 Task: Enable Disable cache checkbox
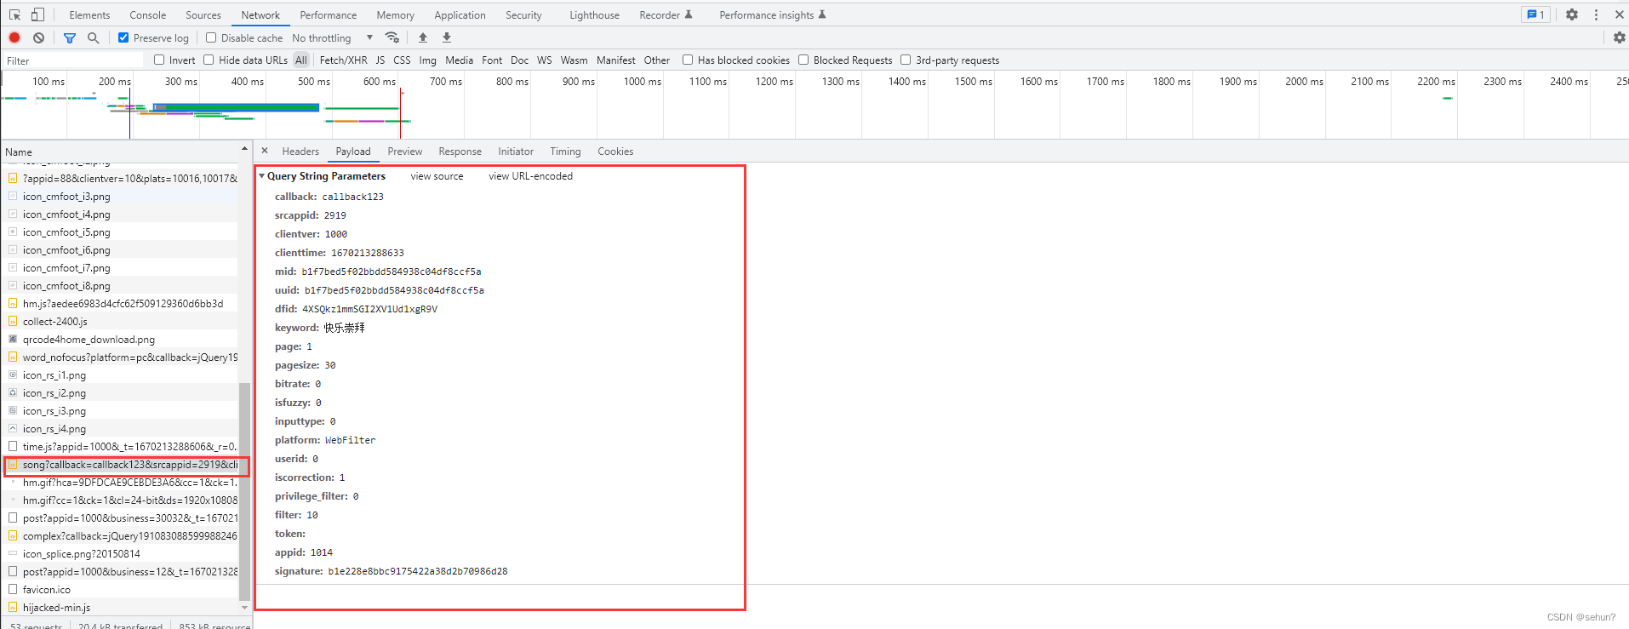click(211, 37)
